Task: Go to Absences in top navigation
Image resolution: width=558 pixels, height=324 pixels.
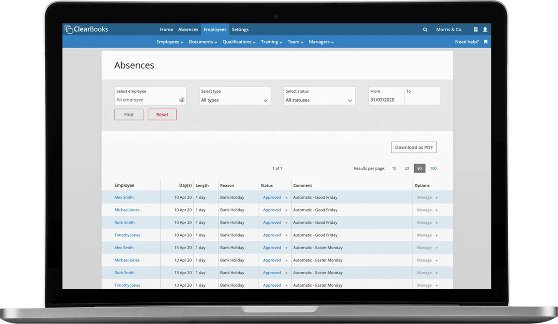Action: pyautogui.click(x=188, y=29)
